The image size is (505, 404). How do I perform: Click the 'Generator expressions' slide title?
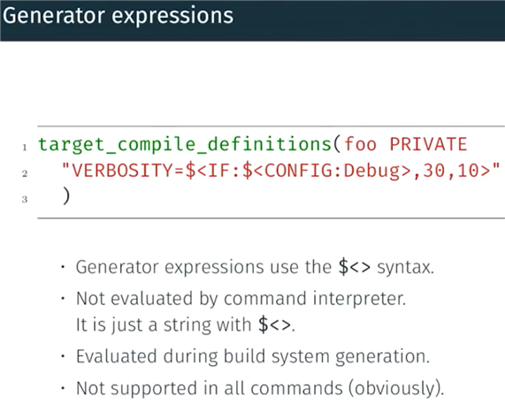pos(118,16)
